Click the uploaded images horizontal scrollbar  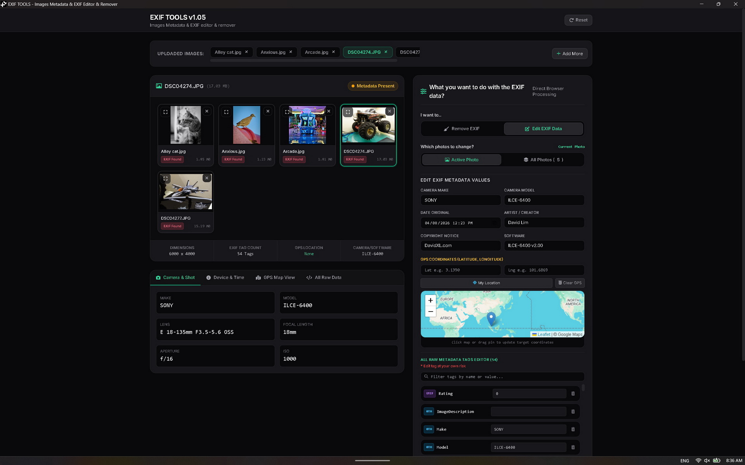point(303,60)
